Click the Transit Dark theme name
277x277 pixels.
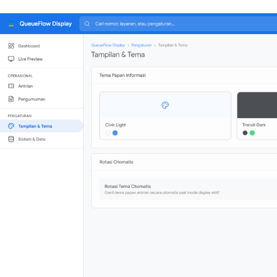(x=254, y=125)
